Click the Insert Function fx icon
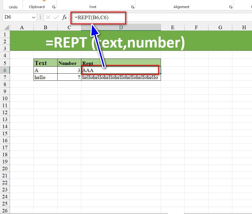The image size is (252, 214). 64,18
